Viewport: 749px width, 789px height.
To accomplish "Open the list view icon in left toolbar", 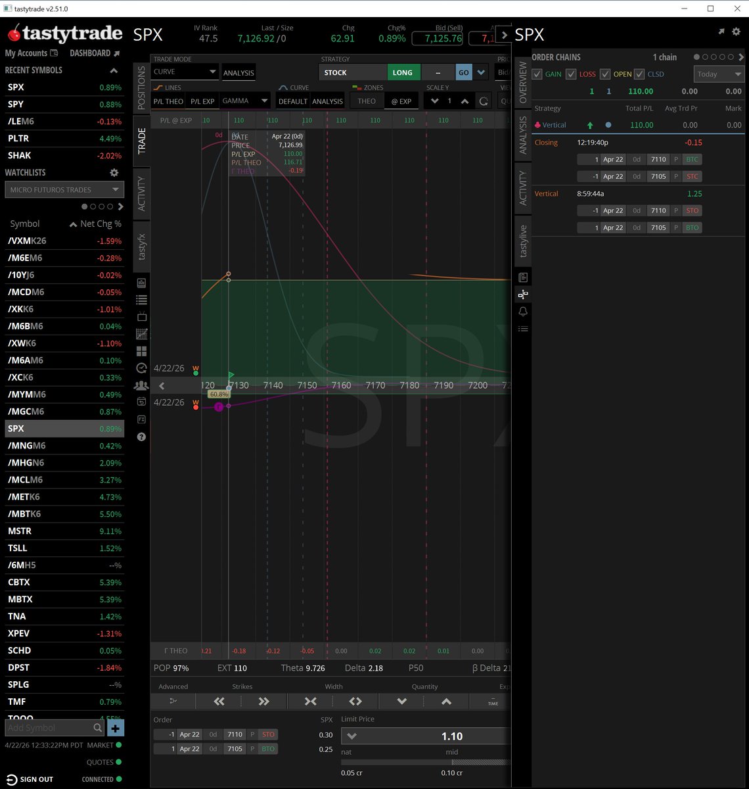I will tap(141, 300).
